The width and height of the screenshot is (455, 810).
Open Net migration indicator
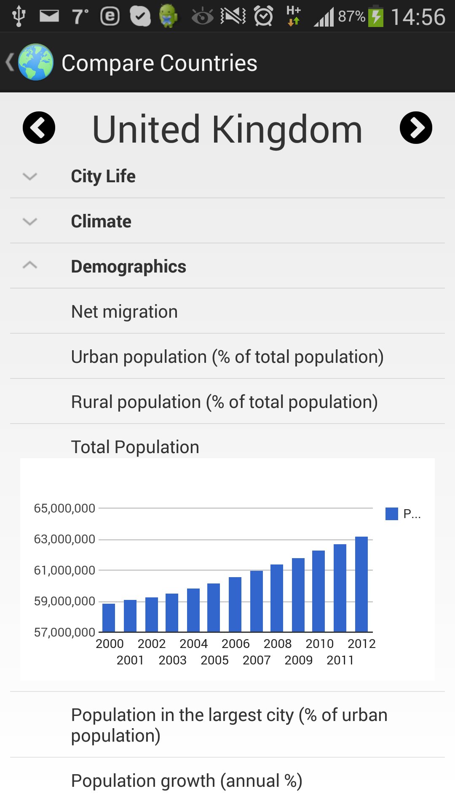227,311
